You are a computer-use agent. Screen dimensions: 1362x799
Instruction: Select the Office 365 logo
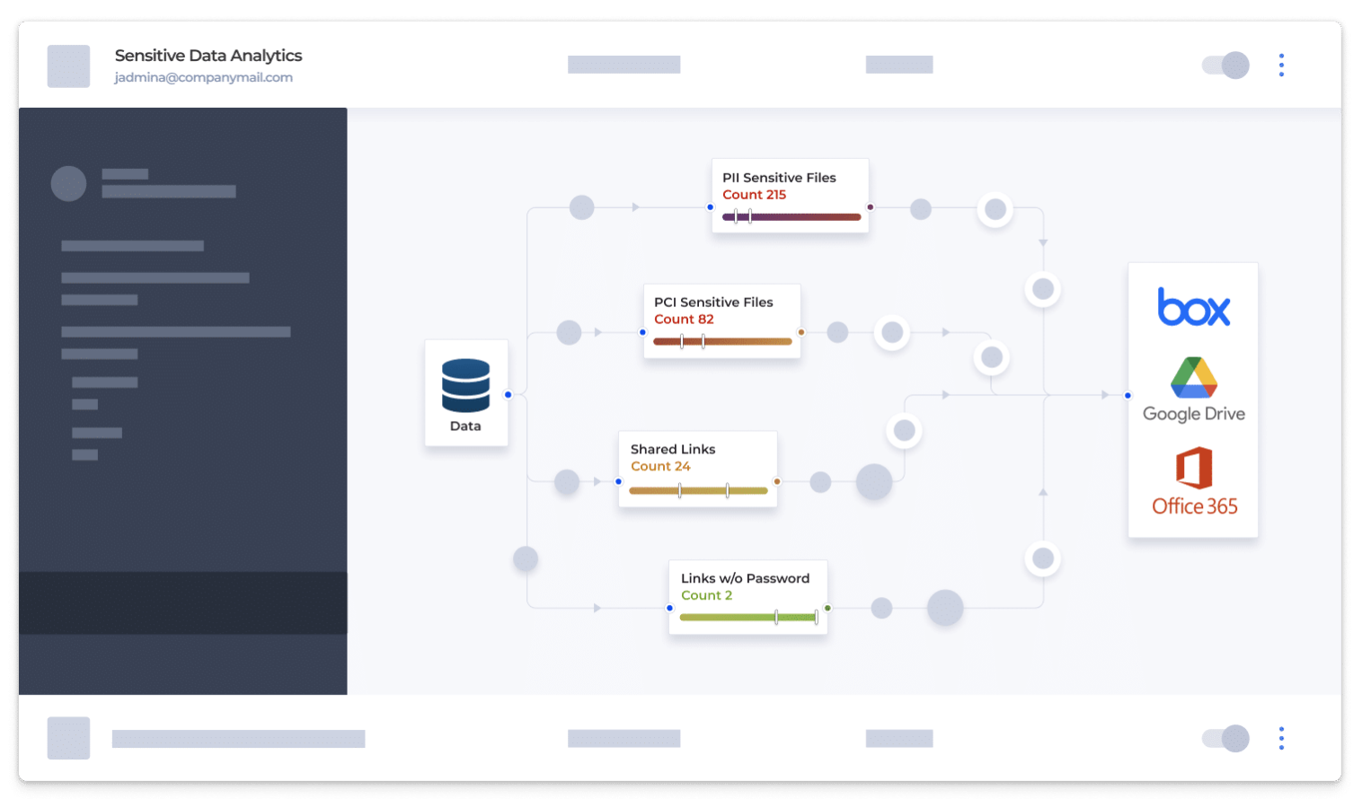(x=1194, y=481)
